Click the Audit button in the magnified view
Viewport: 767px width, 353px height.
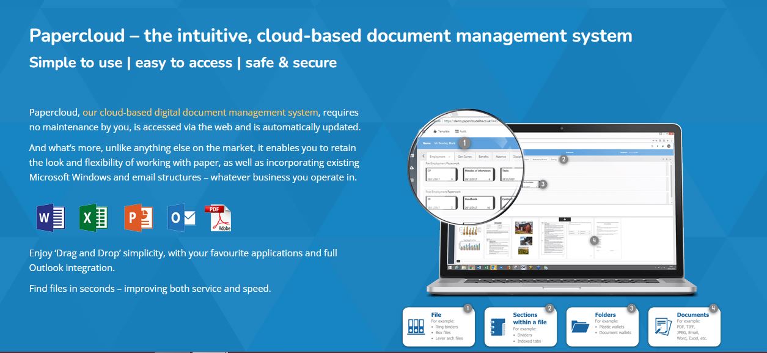[461, 132]
